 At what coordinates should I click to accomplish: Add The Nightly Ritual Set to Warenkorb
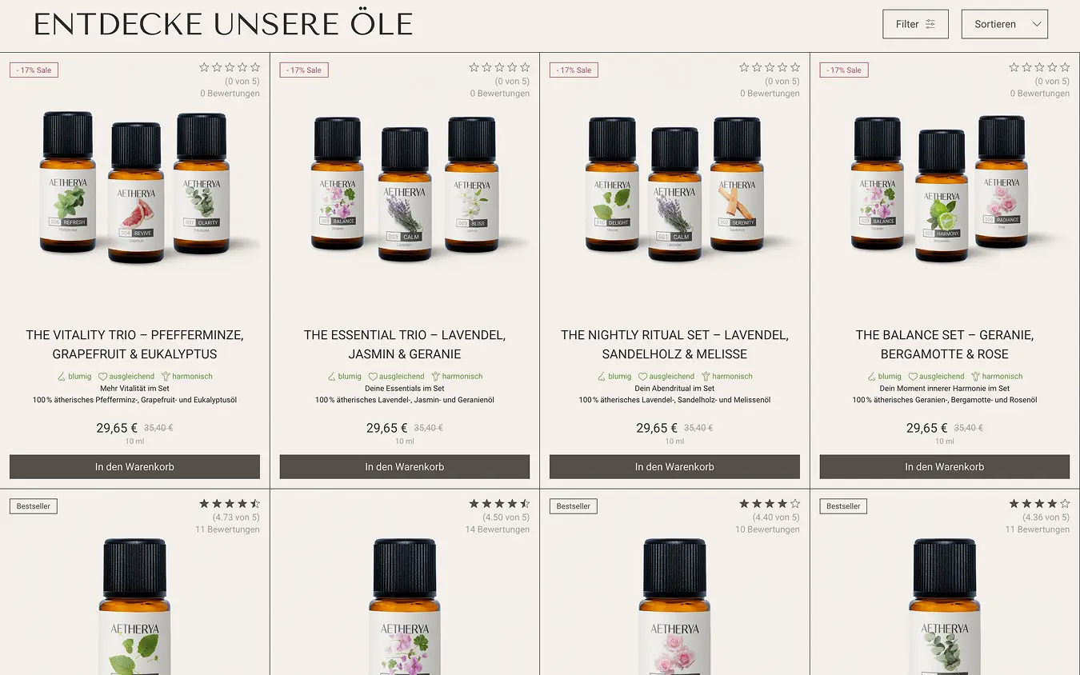(x=674, y=467)
